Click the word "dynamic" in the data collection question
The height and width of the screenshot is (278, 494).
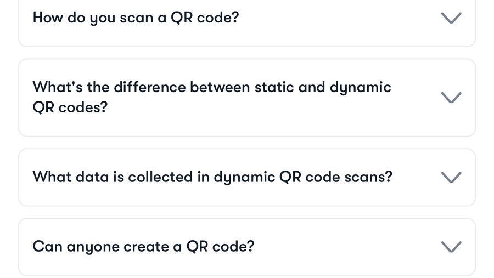[x=244, y=177]
